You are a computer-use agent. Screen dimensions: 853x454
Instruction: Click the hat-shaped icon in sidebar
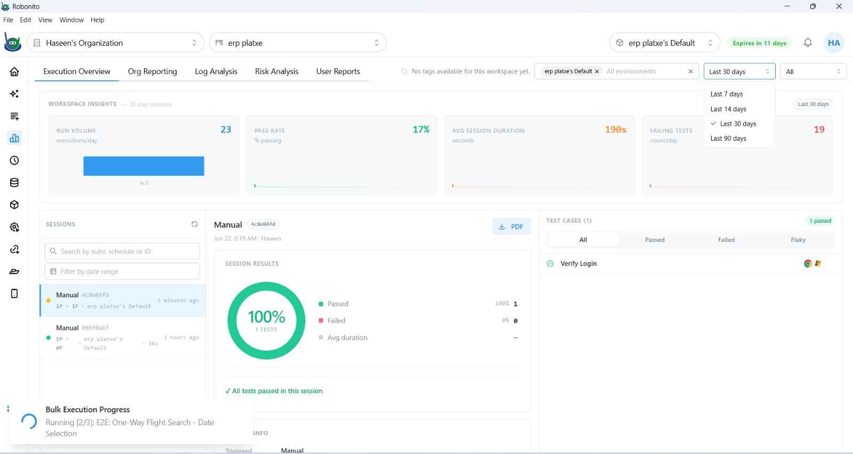tap(14, 272)
